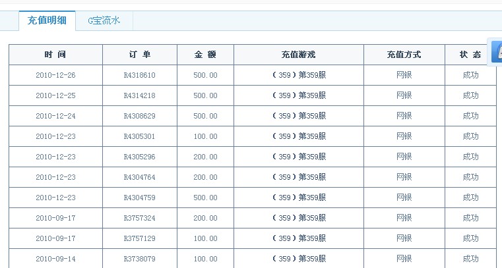The height and width of the screenshot is (268, 502).
Task: Click the game entry for order R4304764
Action: [x=299, y=177]
